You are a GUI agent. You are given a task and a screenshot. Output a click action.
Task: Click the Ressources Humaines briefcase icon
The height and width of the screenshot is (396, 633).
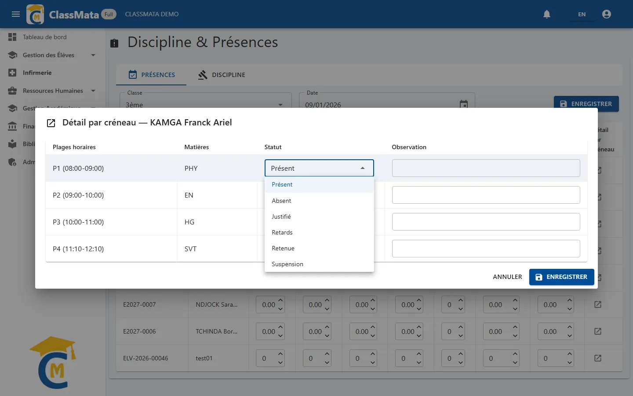click(12, 91)
